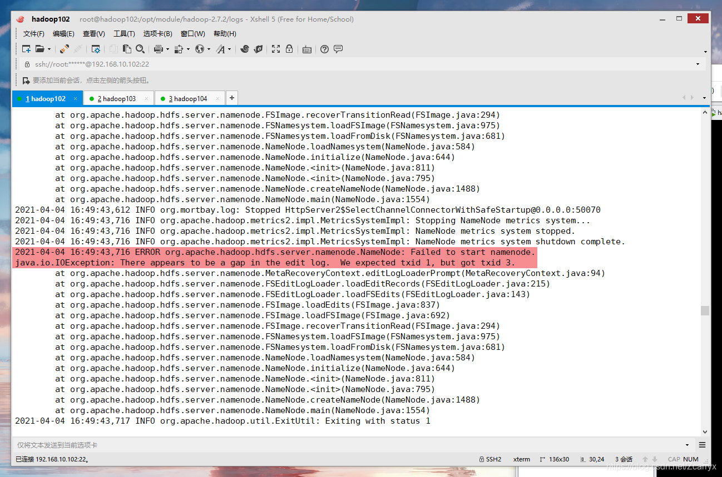Click the status bar up arrow
This screenshot has width=722, height=477.
(645, 459)
